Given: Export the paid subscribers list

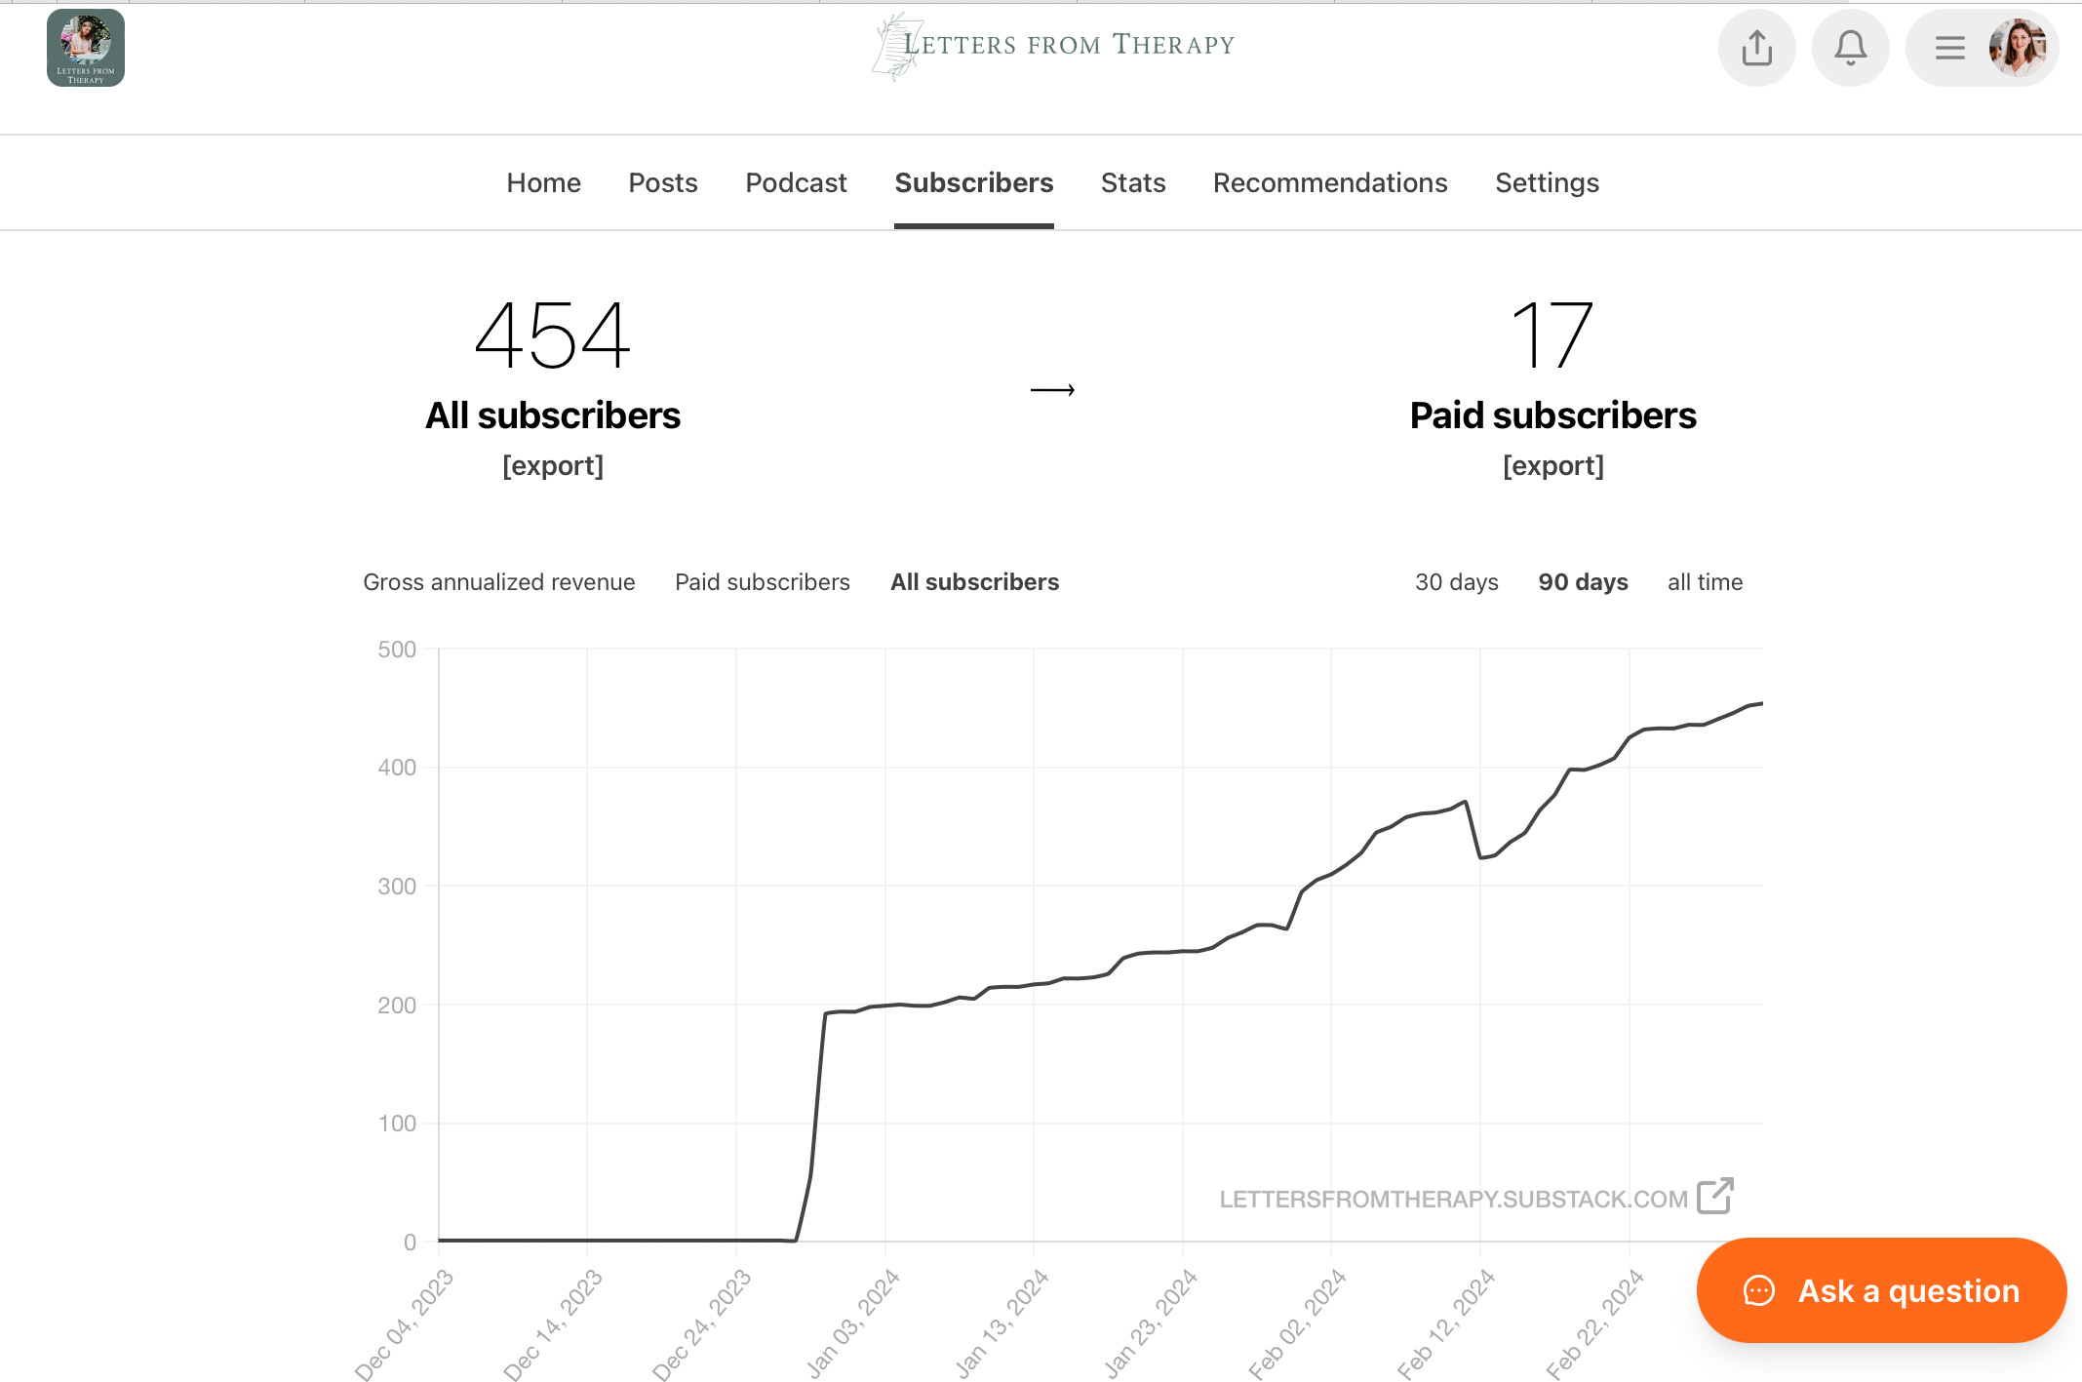Looking at the screenshot, I should click(1552, 466).
